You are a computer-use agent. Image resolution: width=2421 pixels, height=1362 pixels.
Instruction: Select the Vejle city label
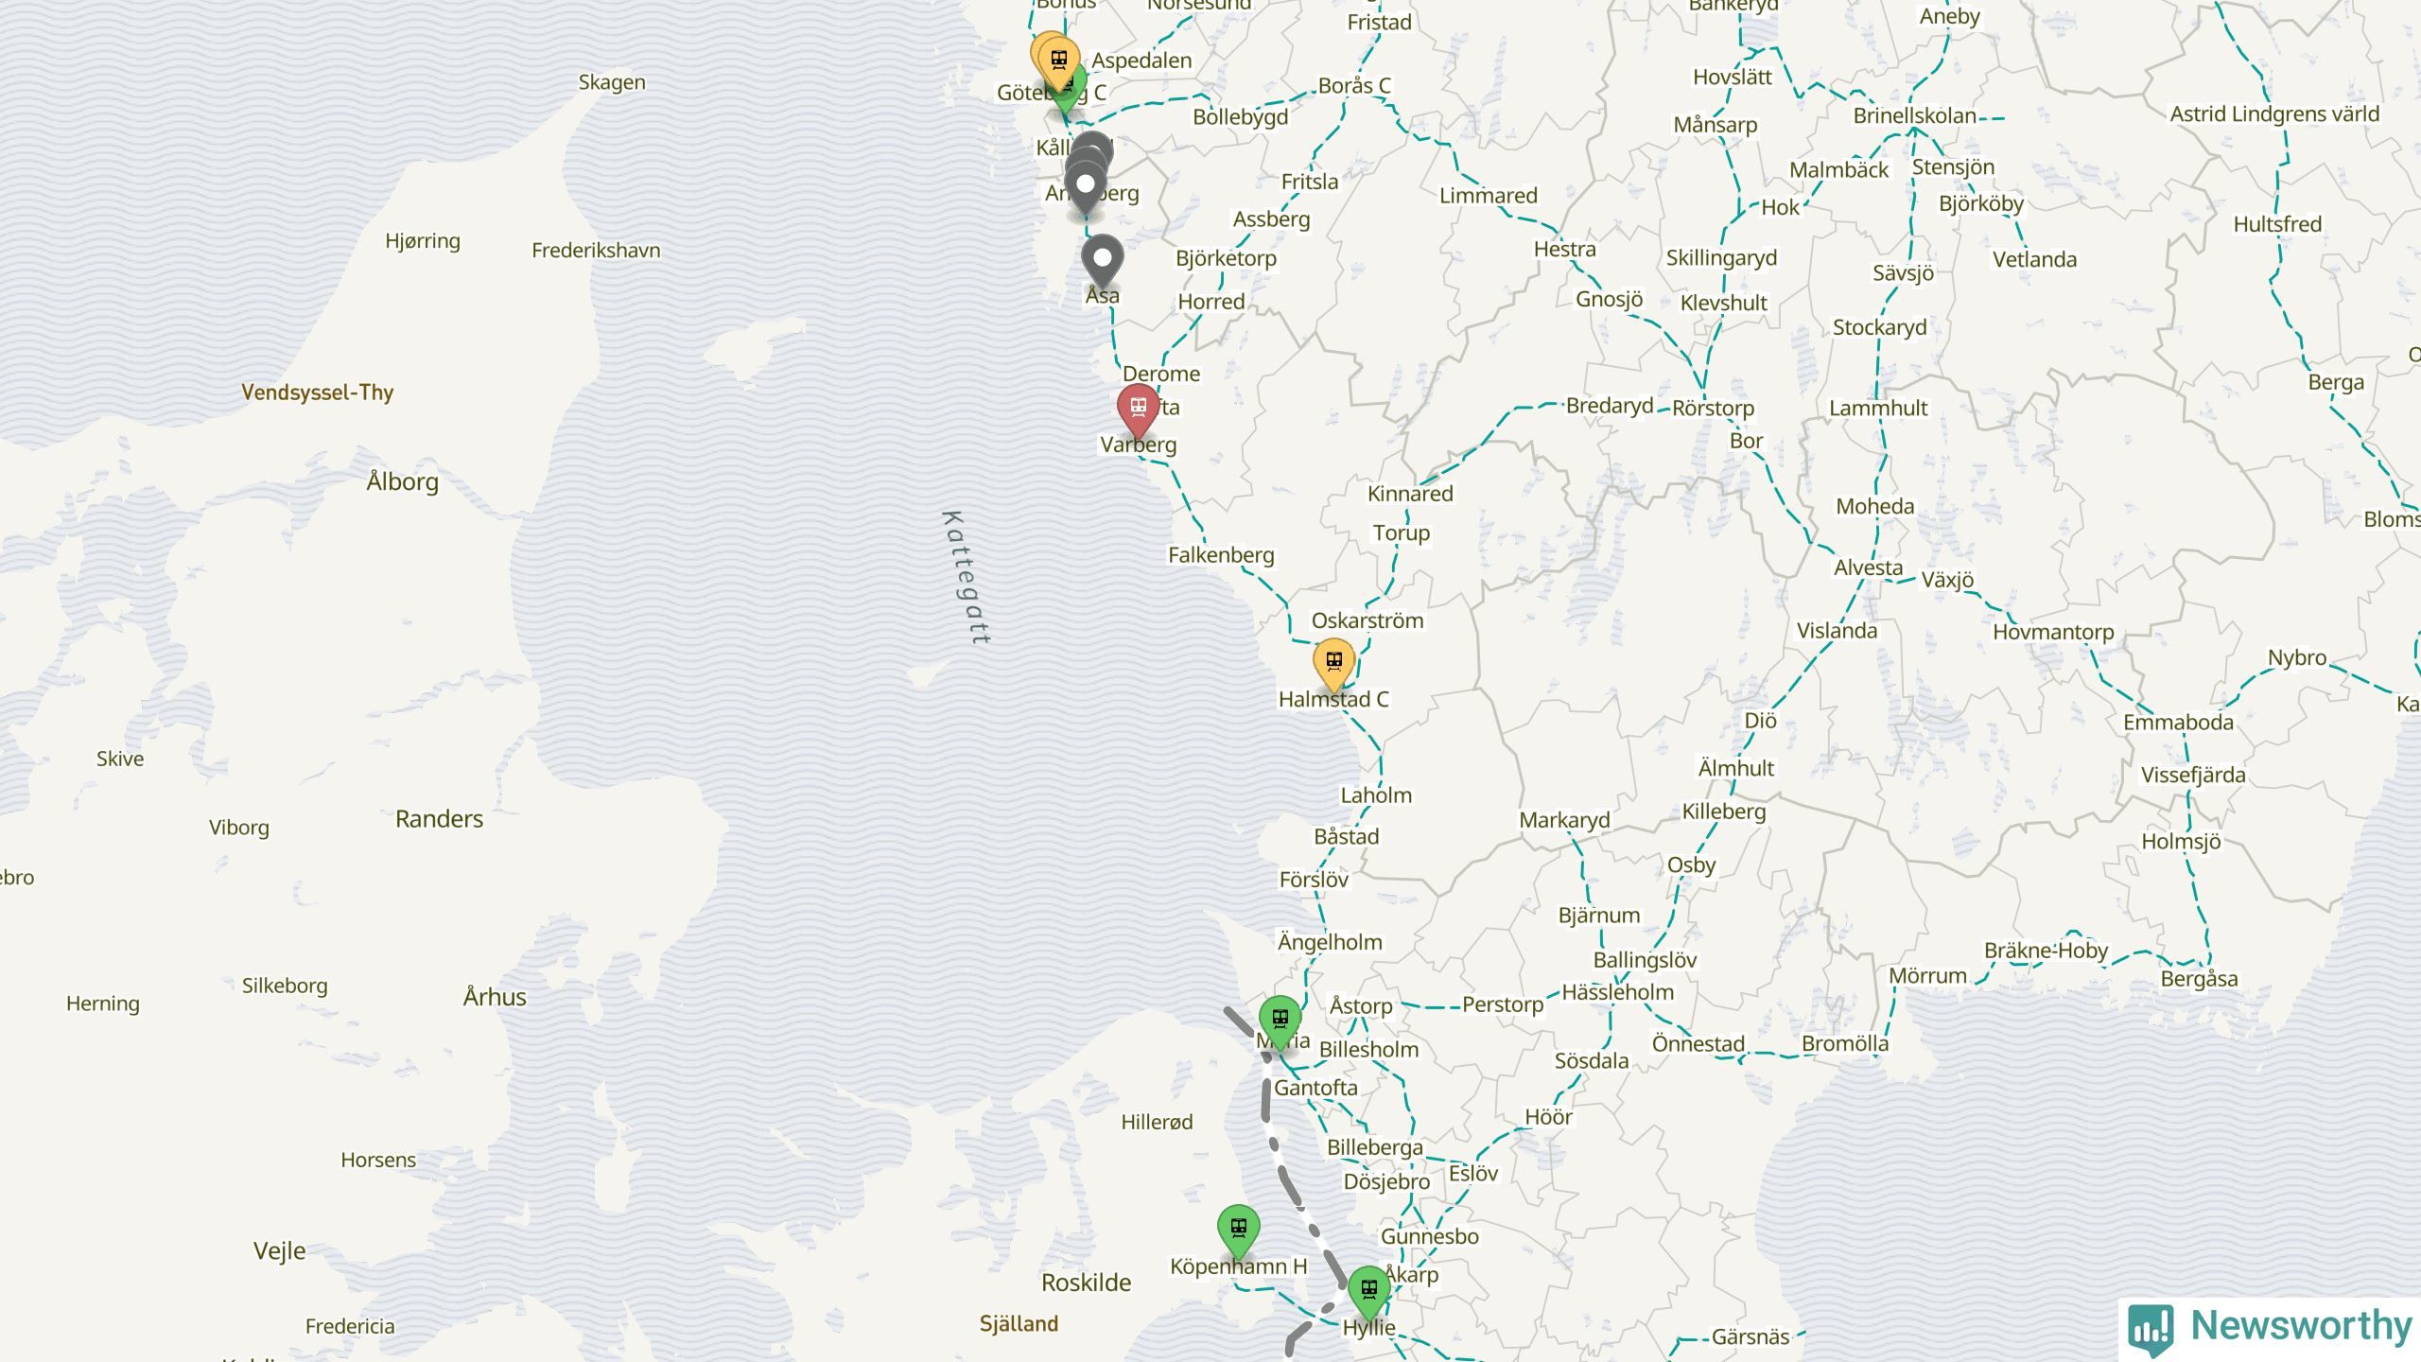coord(279,1251)
